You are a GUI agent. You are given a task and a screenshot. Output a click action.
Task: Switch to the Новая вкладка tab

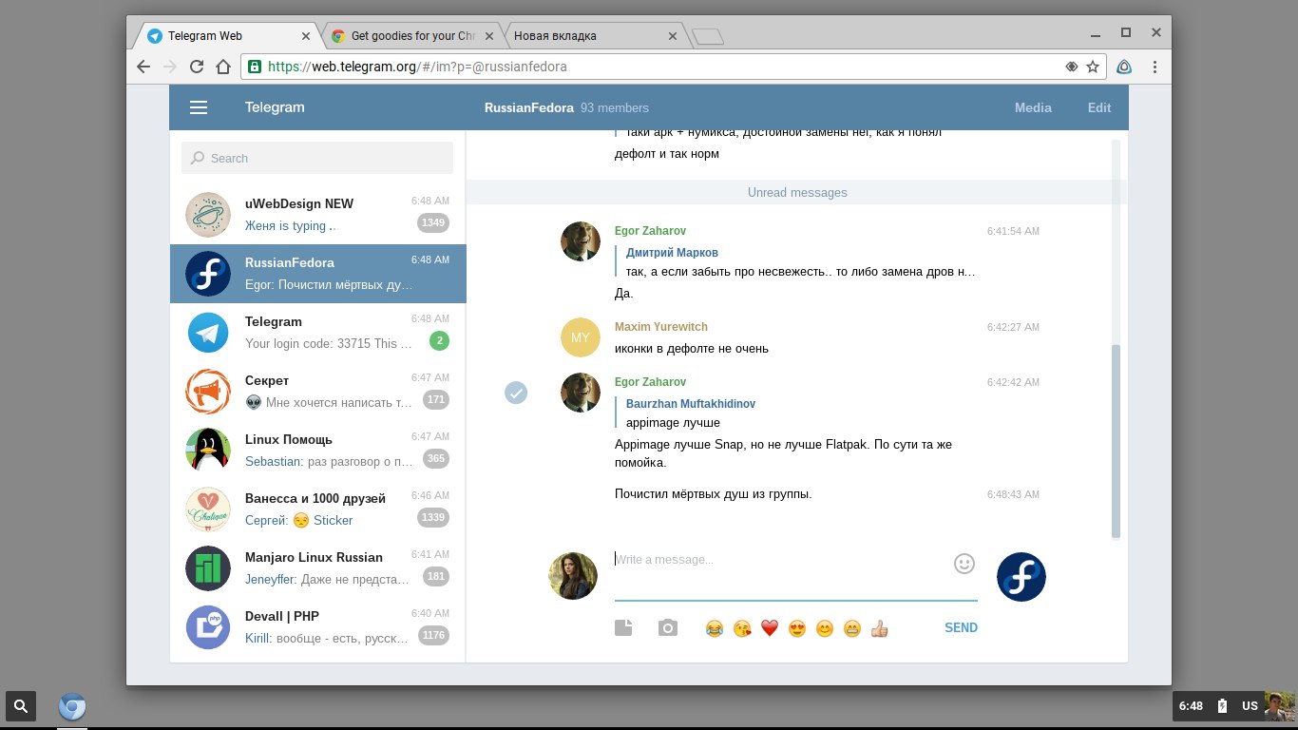(596, 36)
